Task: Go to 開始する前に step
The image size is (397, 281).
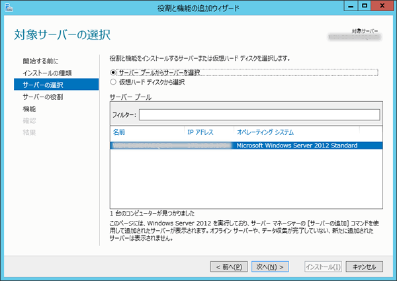Action: [x=40, y=61]
